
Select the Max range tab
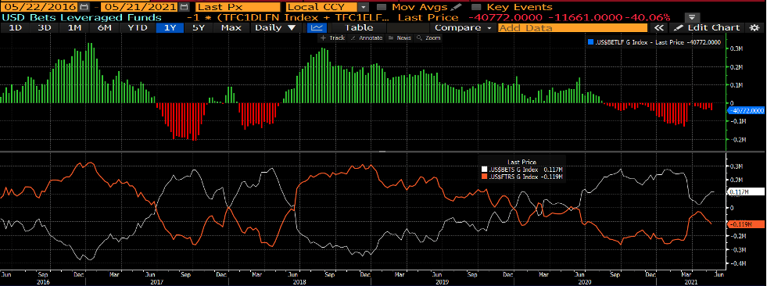tap(231, 28)
